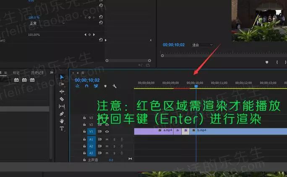Select the Track Select Forward tool
287x177 pixels.
pos(62,84)
